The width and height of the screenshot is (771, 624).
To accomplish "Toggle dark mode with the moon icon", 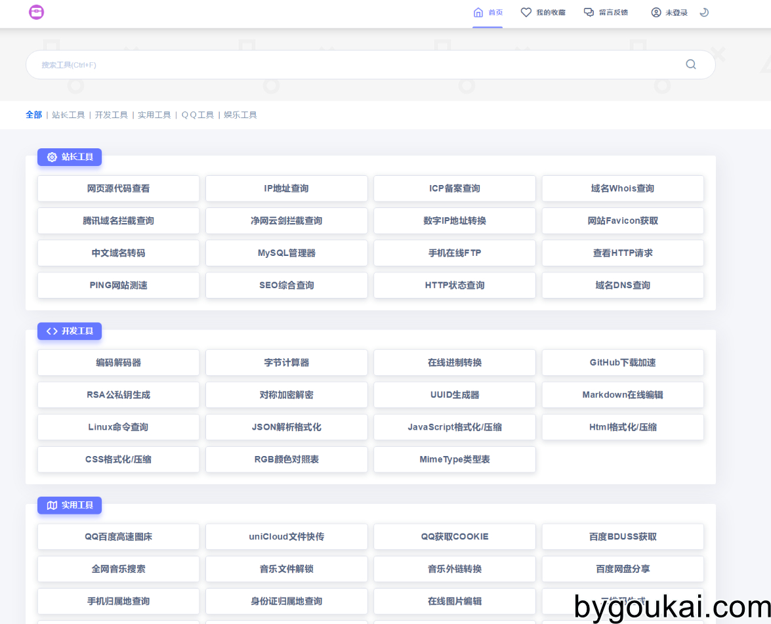I will point(704,12).
